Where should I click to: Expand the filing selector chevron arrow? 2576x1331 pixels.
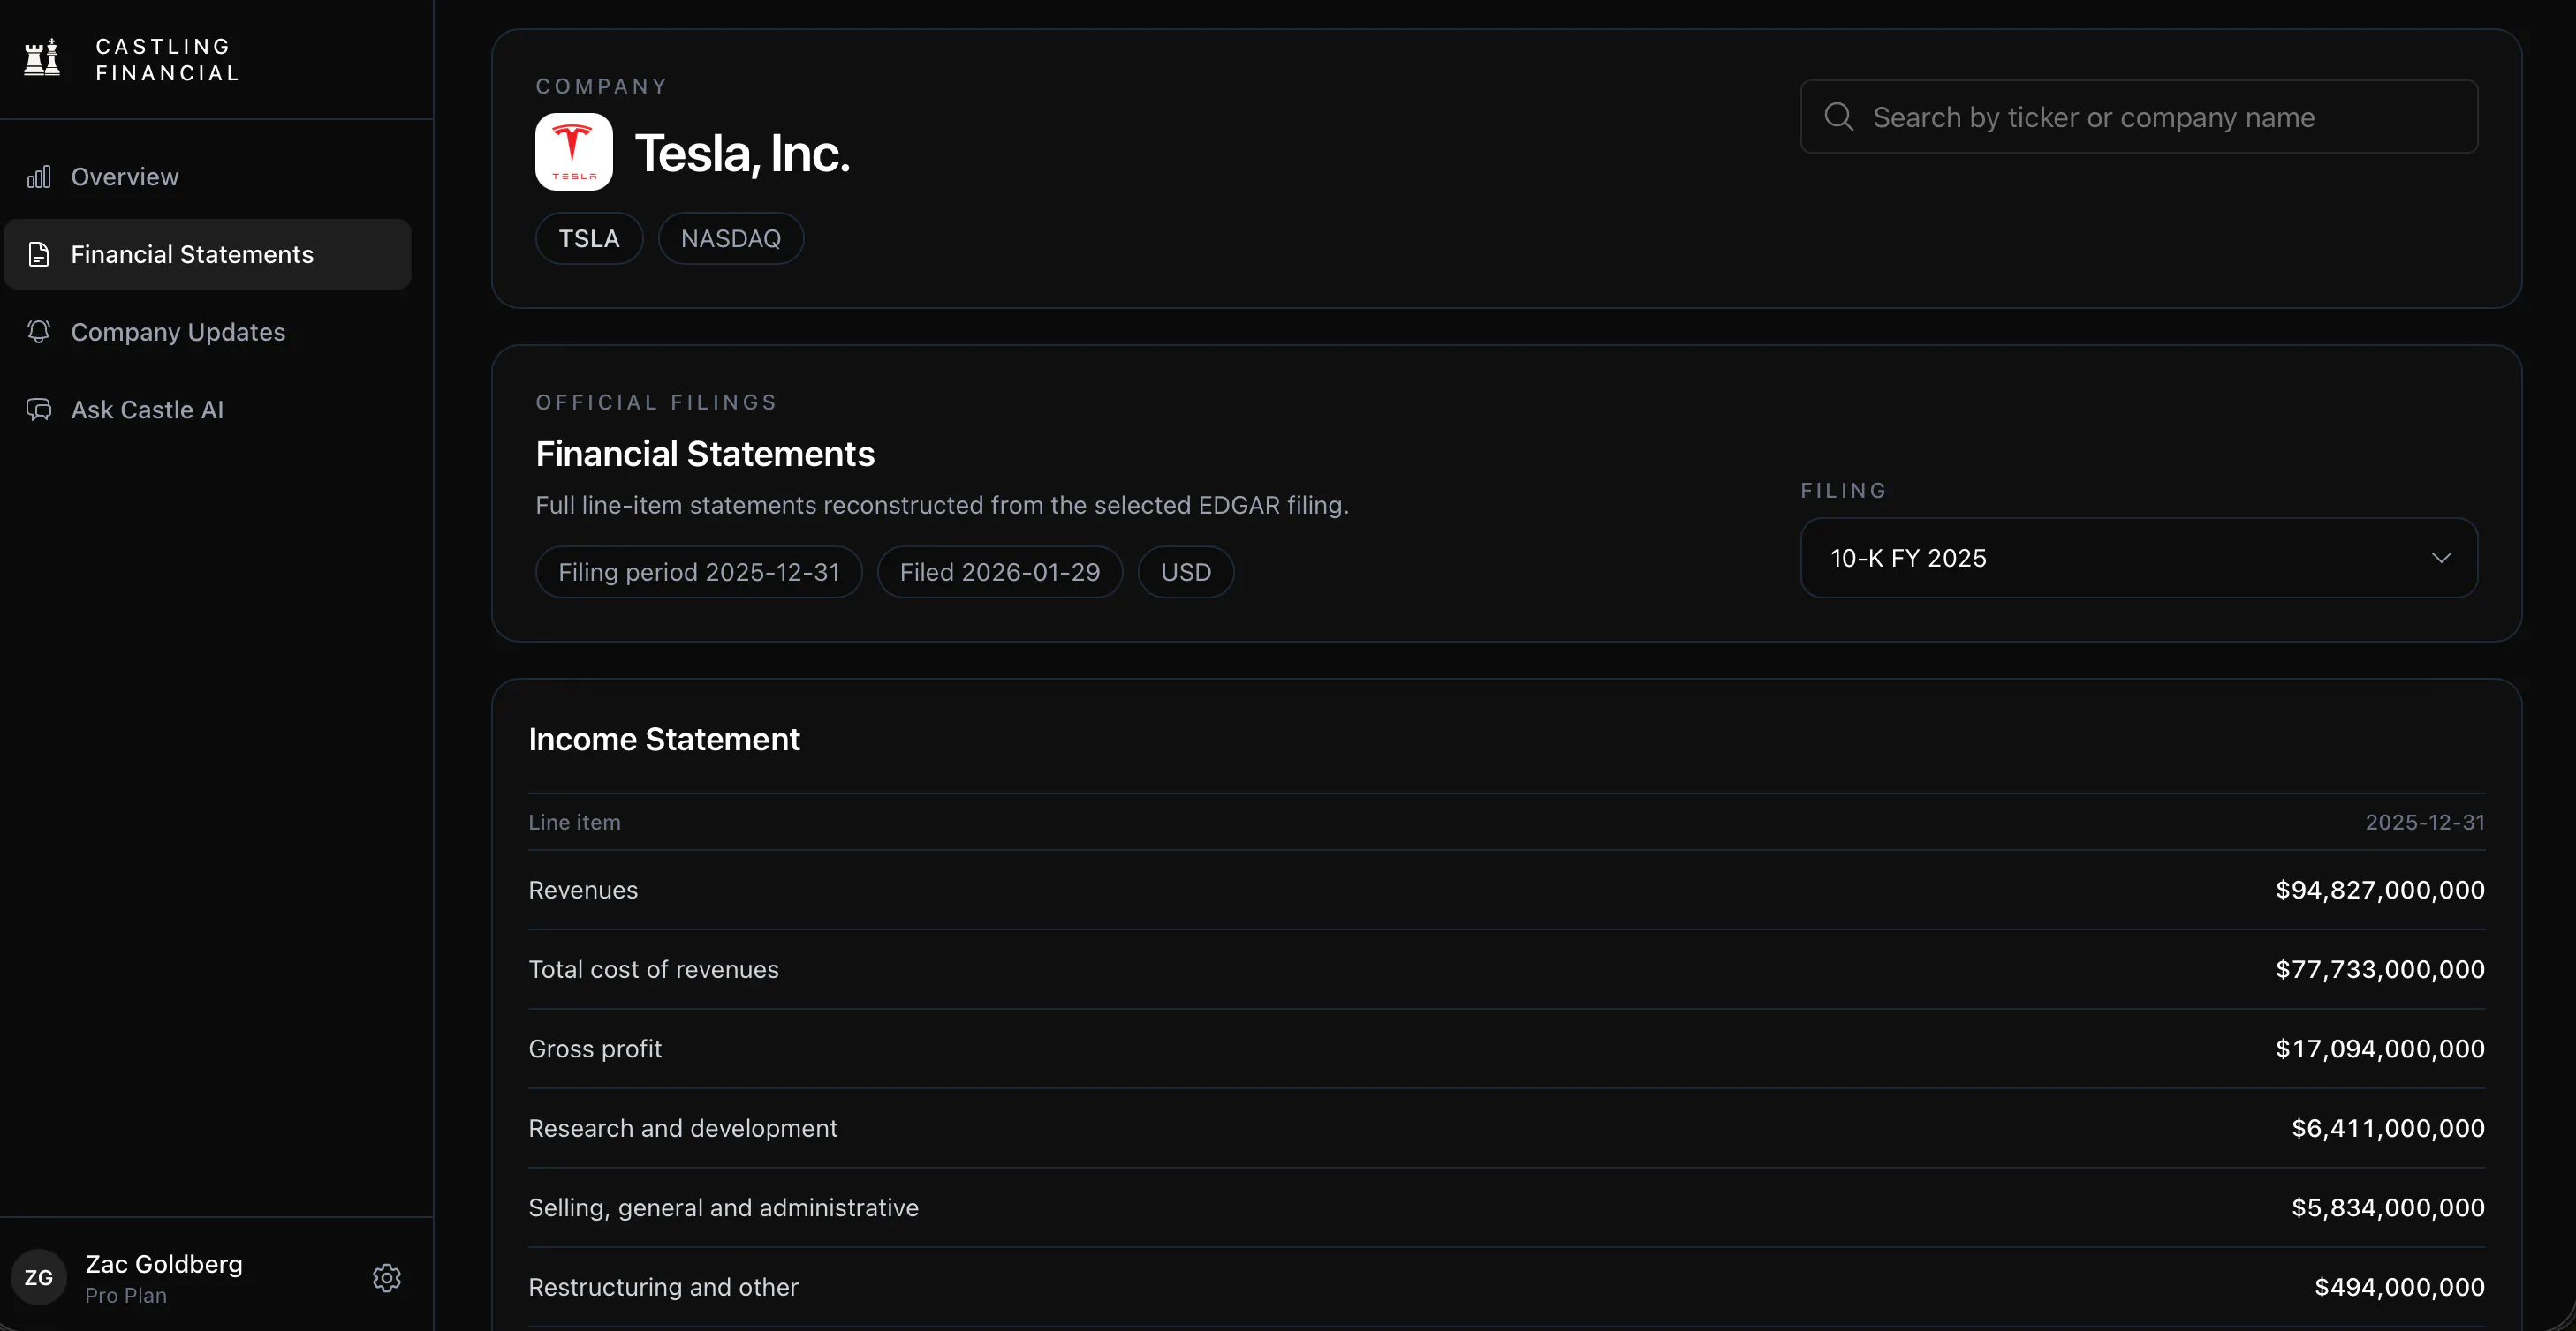tap(2441, 559)
